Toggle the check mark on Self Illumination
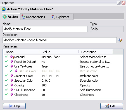126x110 pixels. pyautogui.click(x=6, y=90)
